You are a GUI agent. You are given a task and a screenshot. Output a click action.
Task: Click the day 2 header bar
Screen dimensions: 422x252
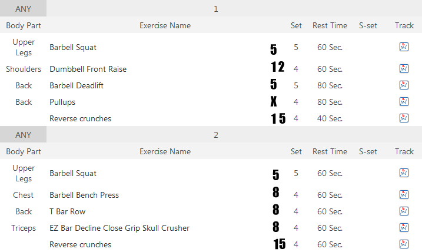tap(216, 135)
